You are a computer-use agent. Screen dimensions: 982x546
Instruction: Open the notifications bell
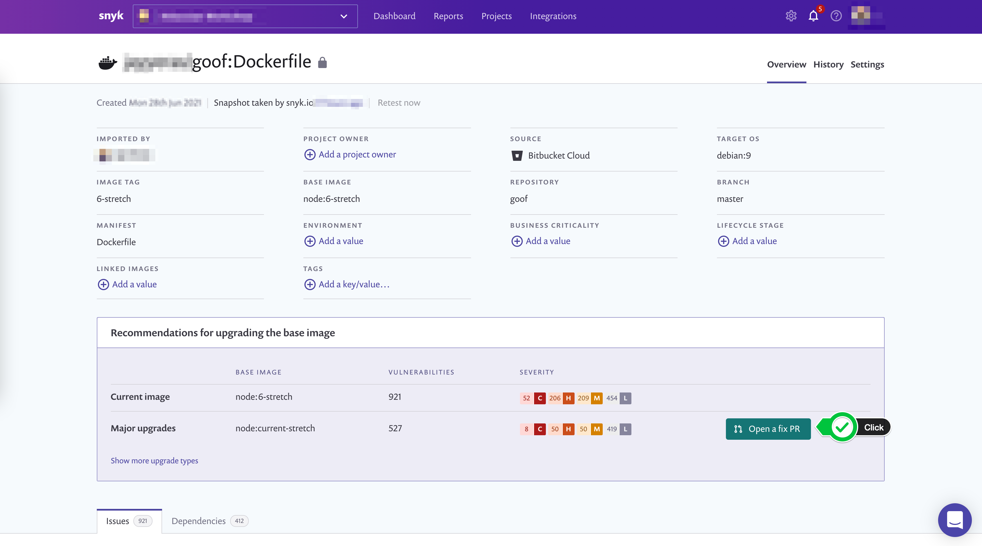pyautogui.click(x=813, y=16)
